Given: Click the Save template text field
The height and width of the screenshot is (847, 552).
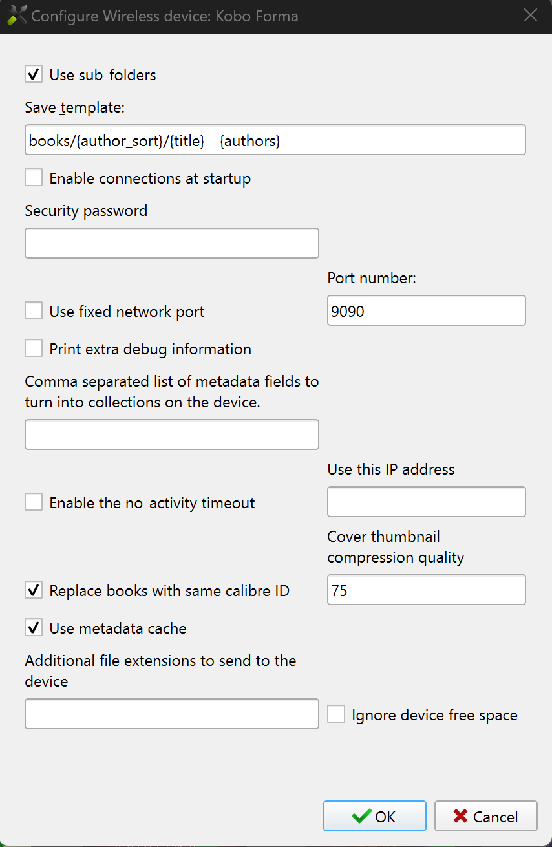Looking at the screenshot, I should (x=275, y=140).
